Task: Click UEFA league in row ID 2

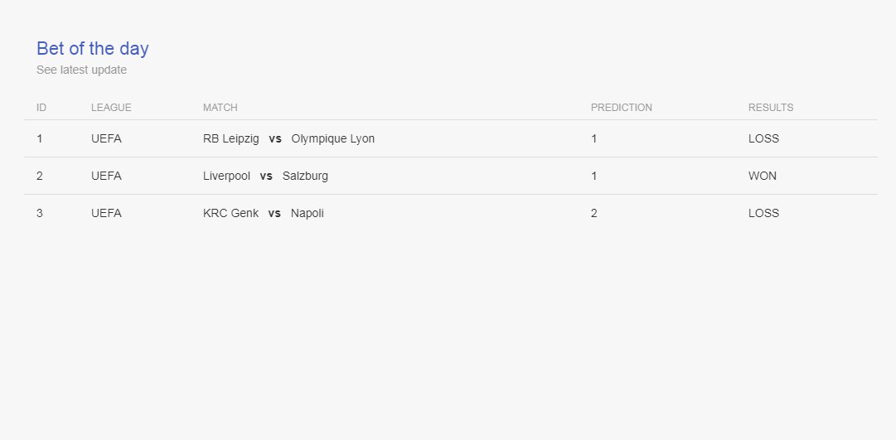Action: tap(106, 176)
